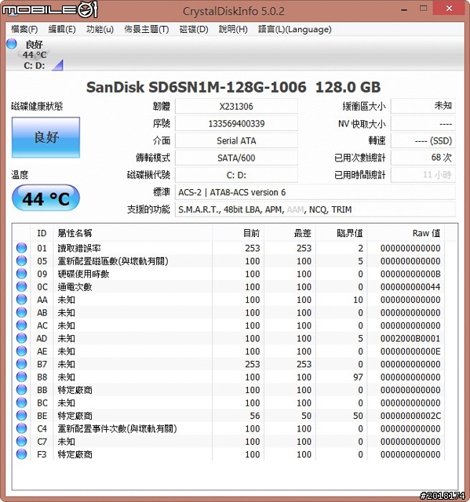Open the 檔案(F) menu

[x=24, y=30]
